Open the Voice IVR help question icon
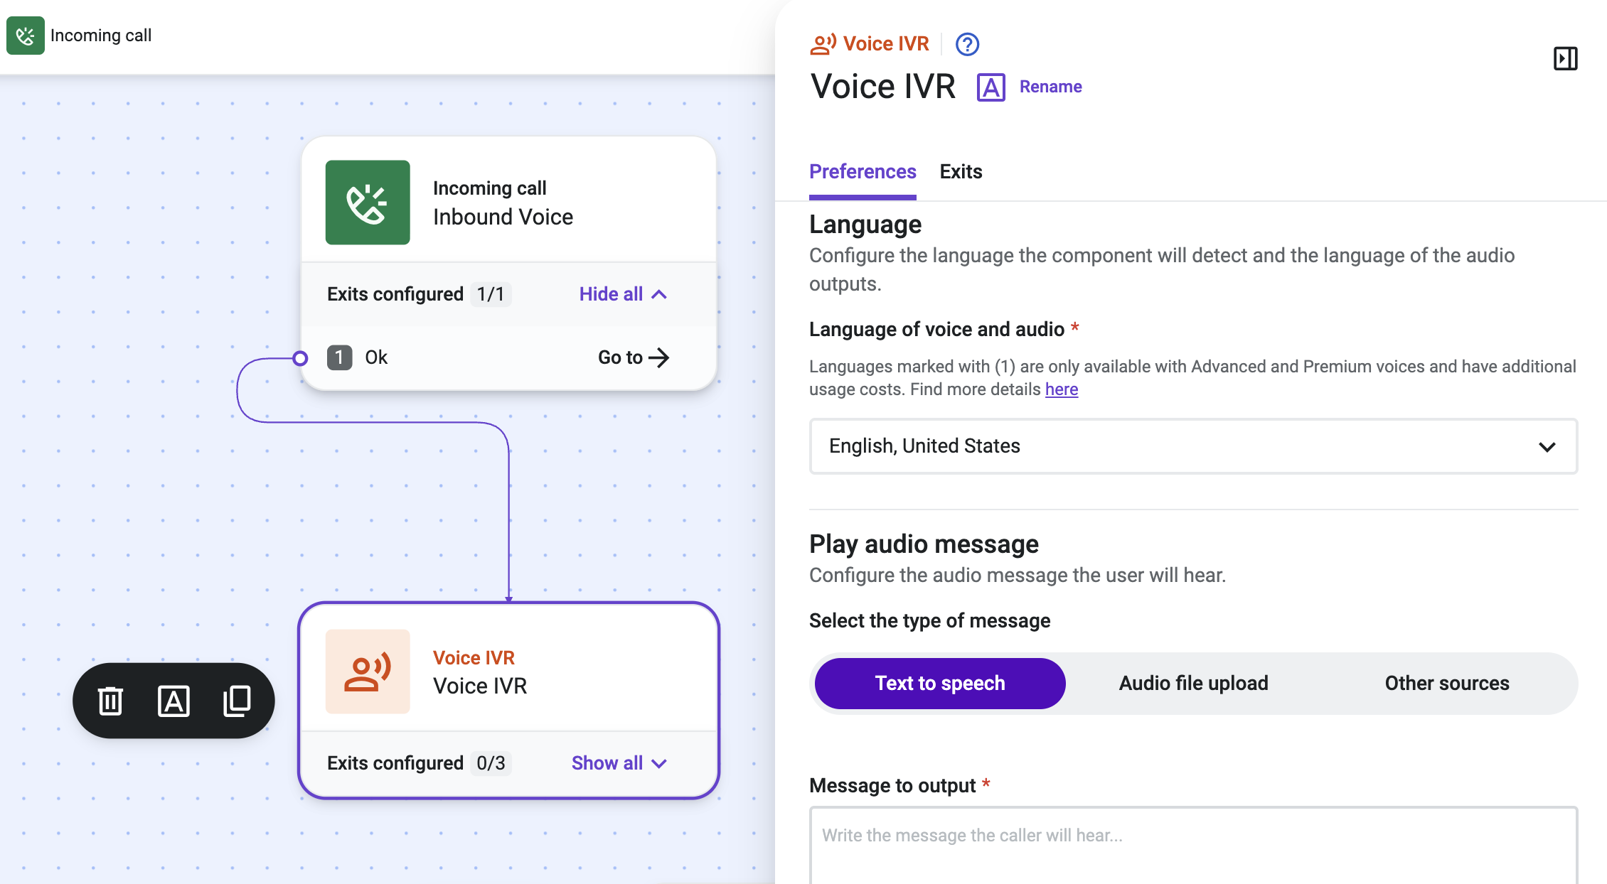This screenshot has height=884, width=1607. coord(967,44)
